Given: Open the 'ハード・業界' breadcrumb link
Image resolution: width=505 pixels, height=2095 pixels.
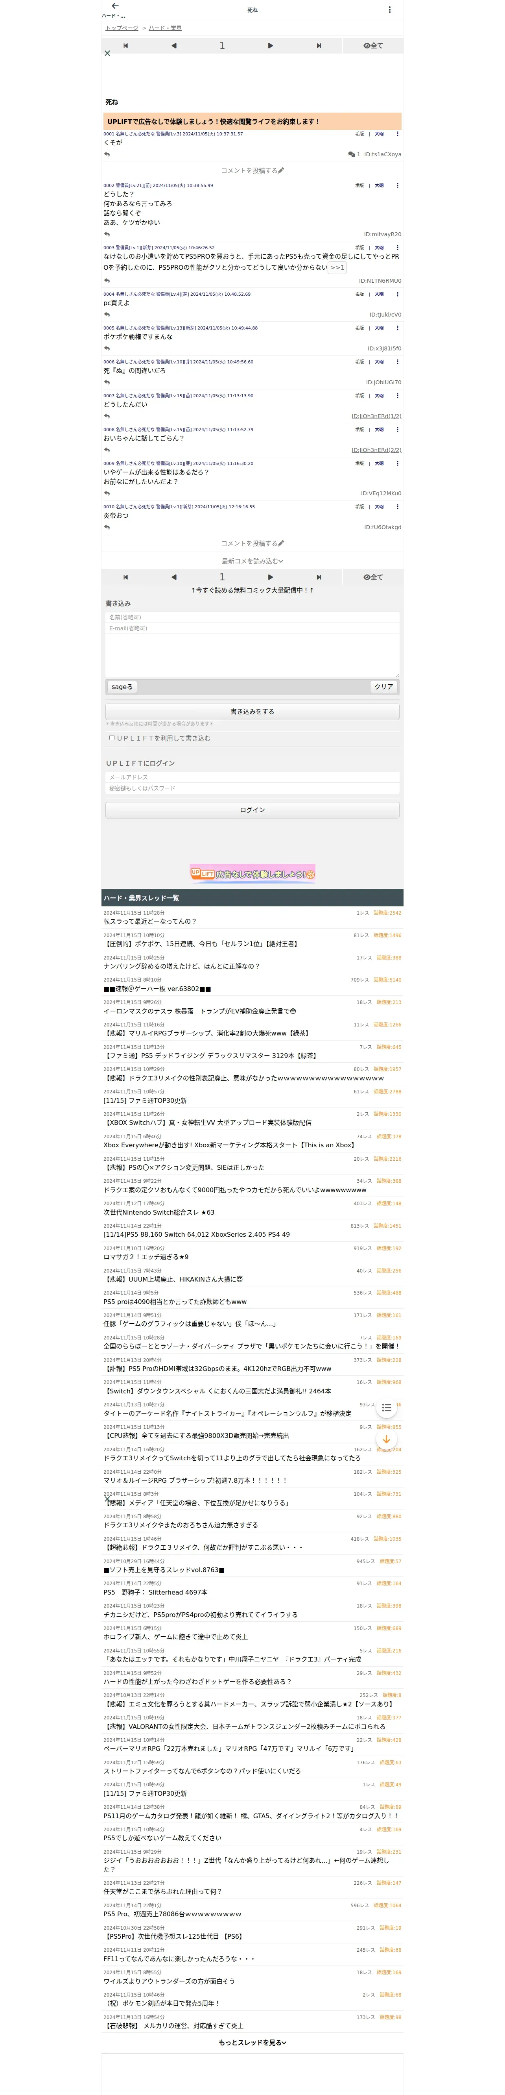Looking at the screenshot, I should (165, 28).
